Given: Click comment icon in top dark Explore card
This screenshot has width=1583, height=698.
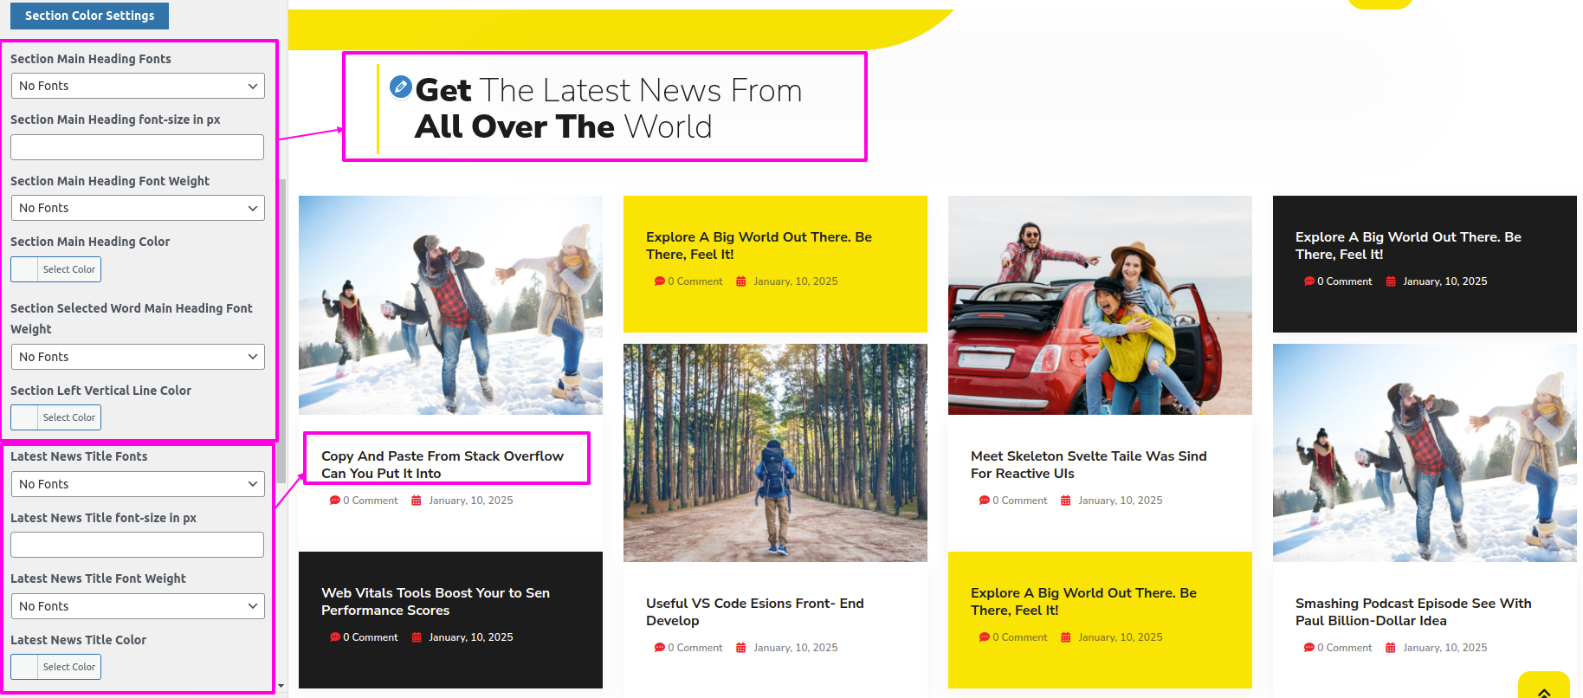Looking at the screenshot, I should (1308, 281).
